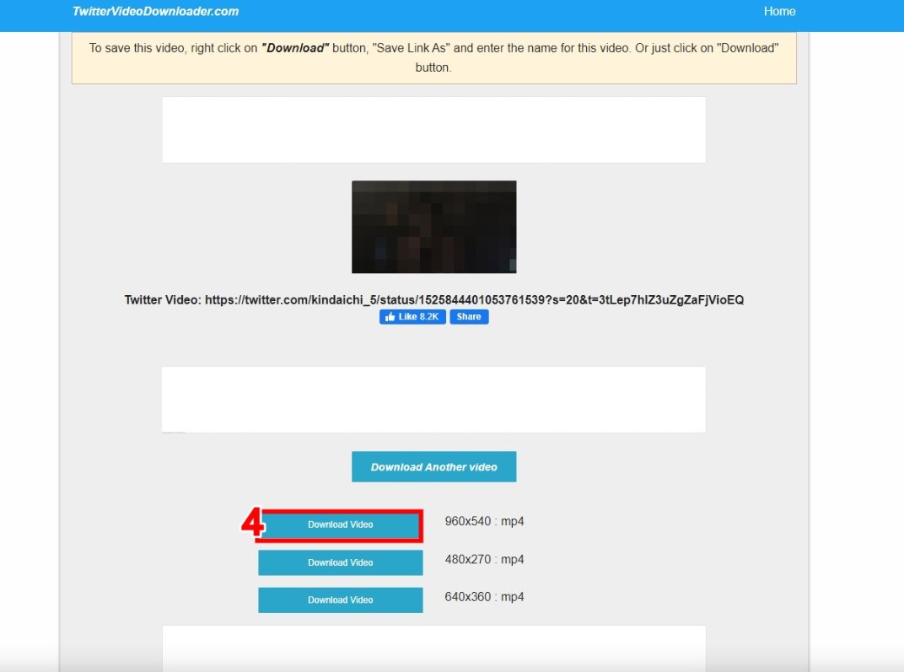
Task: Click the 960x540 : mp4 resolution label
Action: click(x=484, y=522)
